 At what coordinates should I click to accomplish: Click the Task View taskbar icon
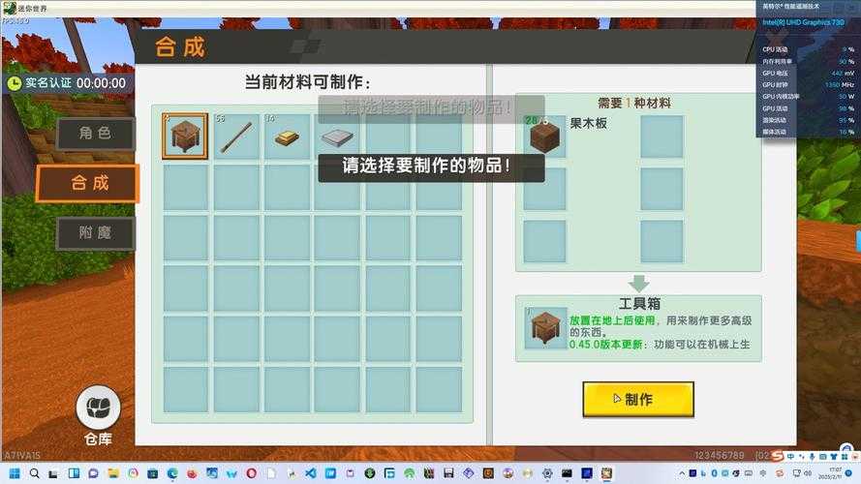click(52, 473)
